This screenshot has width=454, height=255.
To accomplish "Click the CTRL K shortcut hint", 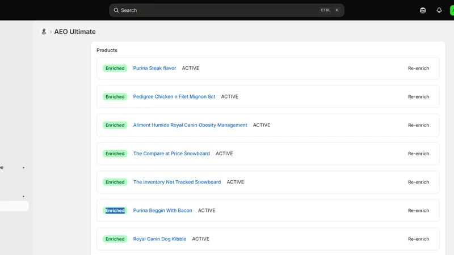I will point(330,10).
